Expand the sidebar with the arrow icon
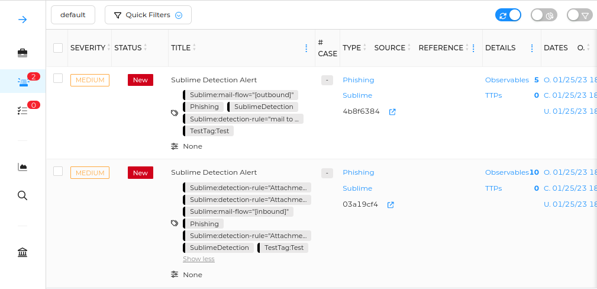This screenshot has width=597, height=289. click(x=22, y=20)
